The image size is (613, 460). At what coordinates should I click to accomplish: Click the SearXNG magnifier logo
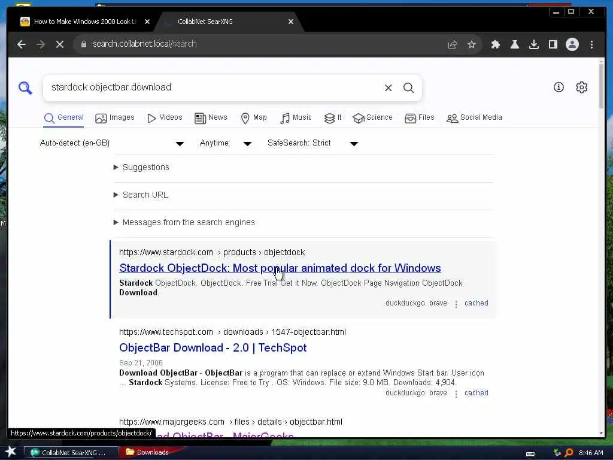(x=25, y=87)
